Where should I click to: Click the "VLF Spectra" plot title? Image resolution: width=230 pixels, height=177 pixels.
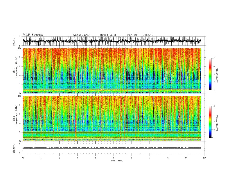click(x=33, y=35)
